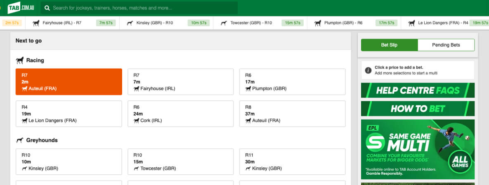Click the info icon in bet slip
Screen dimensions: 489x185
pyautogui.click(x=369, y=70)
